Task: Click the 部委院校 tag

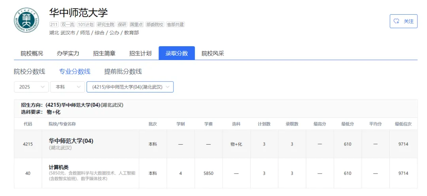Action: 155,24
